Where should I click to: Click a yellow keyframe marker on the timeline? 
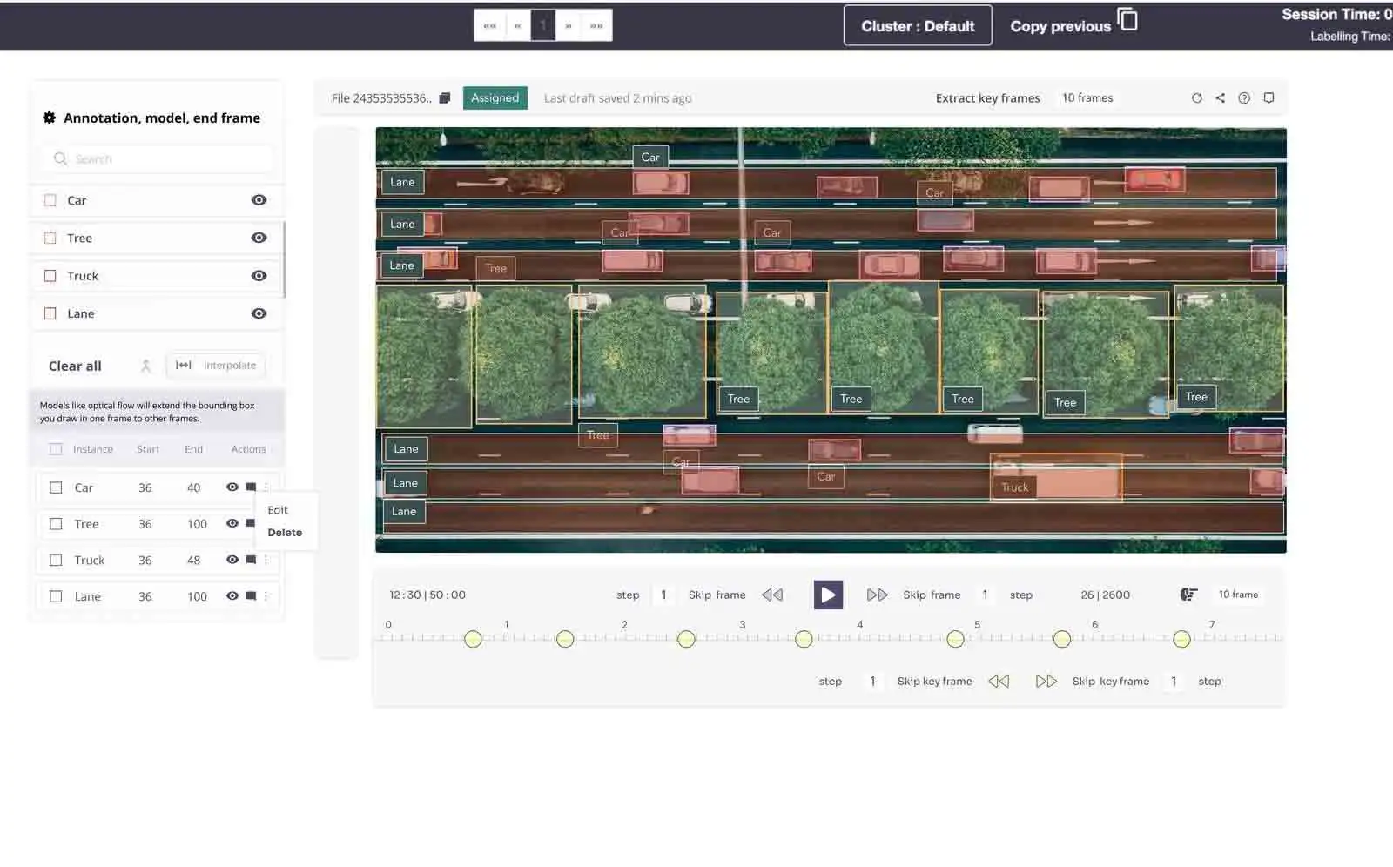[473, 639]
